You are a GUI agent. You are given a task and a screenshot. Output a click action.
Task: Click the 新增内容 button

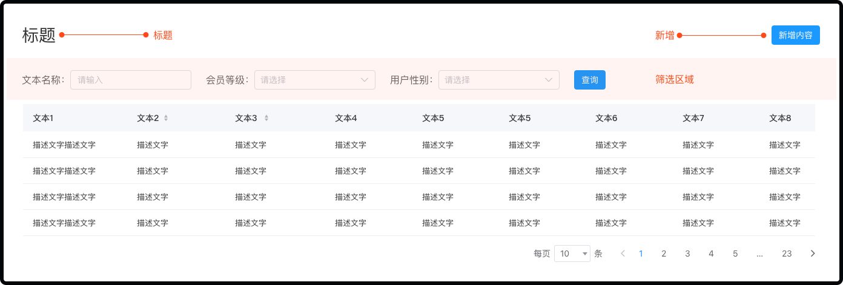795,35
